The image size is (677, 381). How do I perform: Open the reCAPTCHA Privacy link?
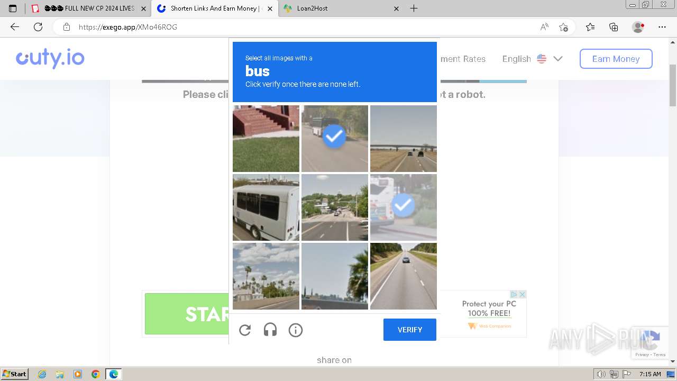pyautogui.click(x=642, y=355)
